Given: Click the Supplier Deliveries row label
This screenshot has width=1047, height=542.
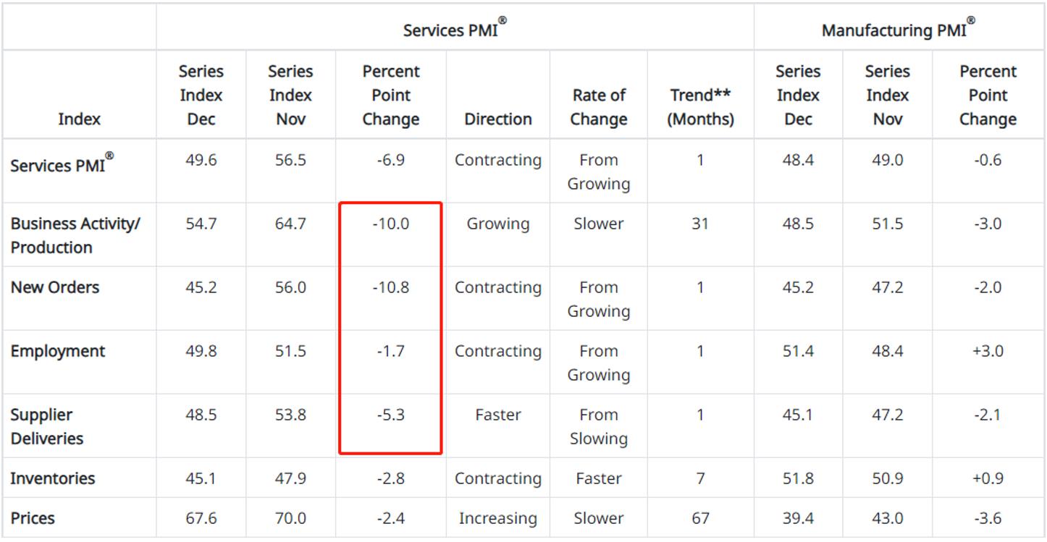Looking at the screenshot, I should (x=47, y=426).
